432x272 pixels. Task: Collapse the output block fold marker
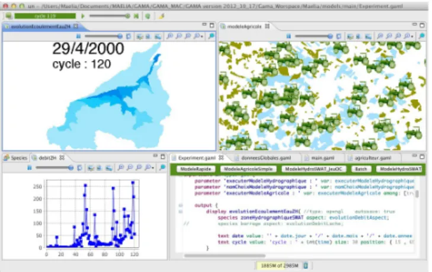click(x=181, y=205)
